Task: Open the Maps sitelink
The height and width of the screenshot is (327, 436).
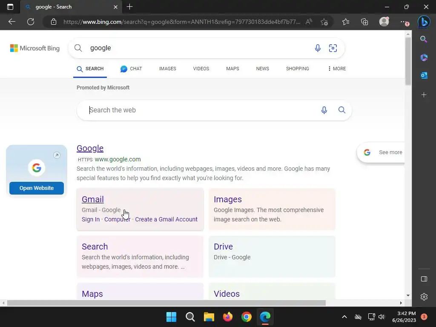Action: (x=92, y=294)
